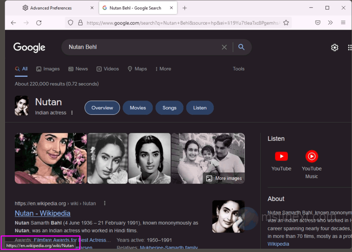This screenshot has height=252, width=352.
Task: Open the color photo of Nutan with flowers
Action: 51,158
